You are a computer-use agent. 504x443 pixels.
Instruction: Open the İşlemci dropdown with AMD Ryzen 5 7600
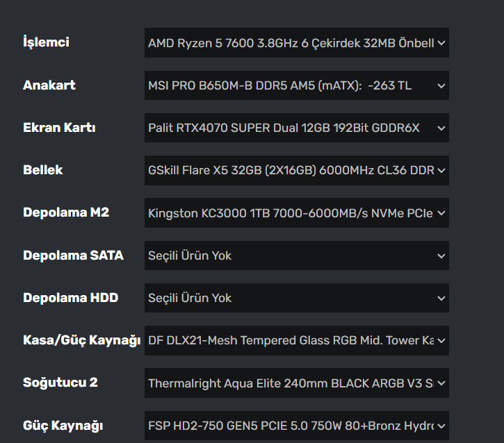point(297,42)
